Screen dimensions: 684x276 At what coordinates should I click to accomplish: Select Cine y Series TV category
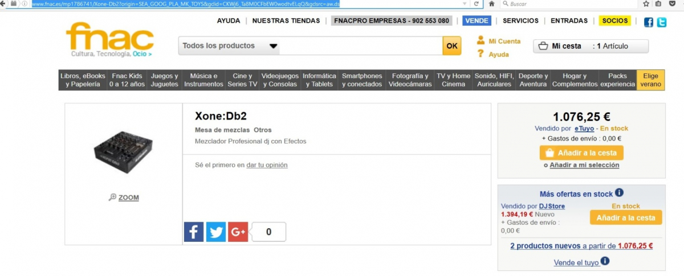tap(242, 80)
